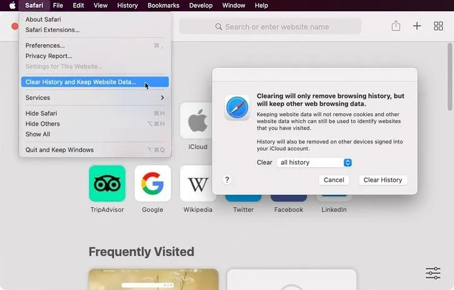Viewport: 454px width, 290px height.
Task: Expand the Services submenu
Action: [95, 97]
